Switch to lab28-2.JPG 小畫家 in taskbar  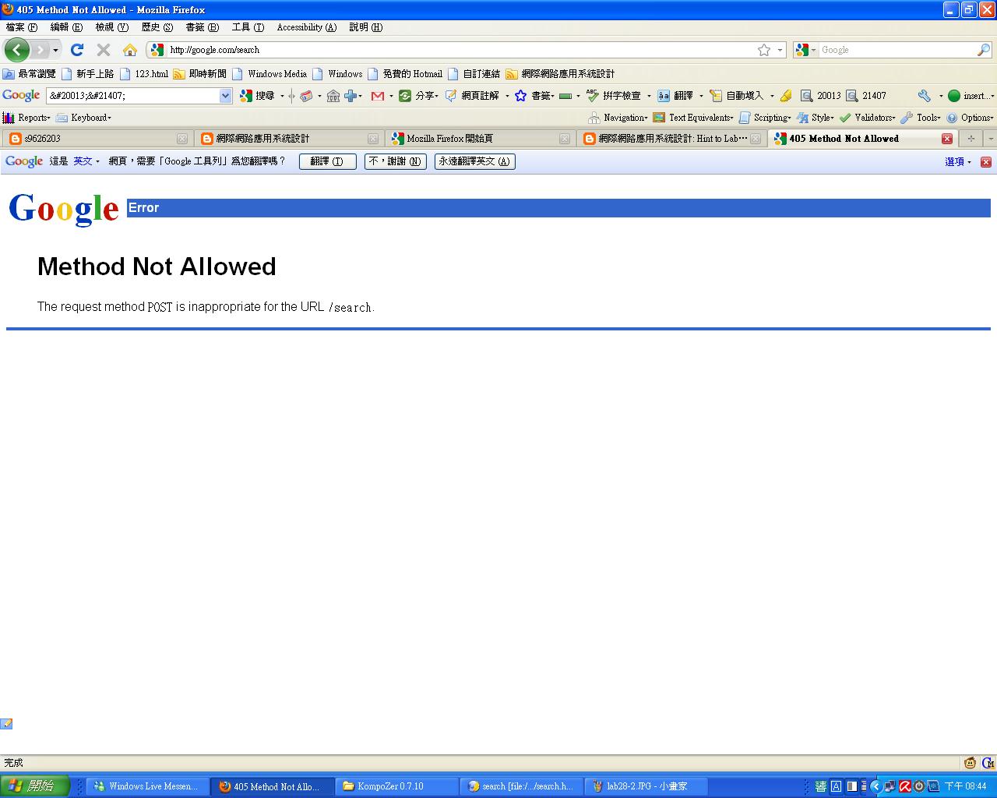click(646, 786)
